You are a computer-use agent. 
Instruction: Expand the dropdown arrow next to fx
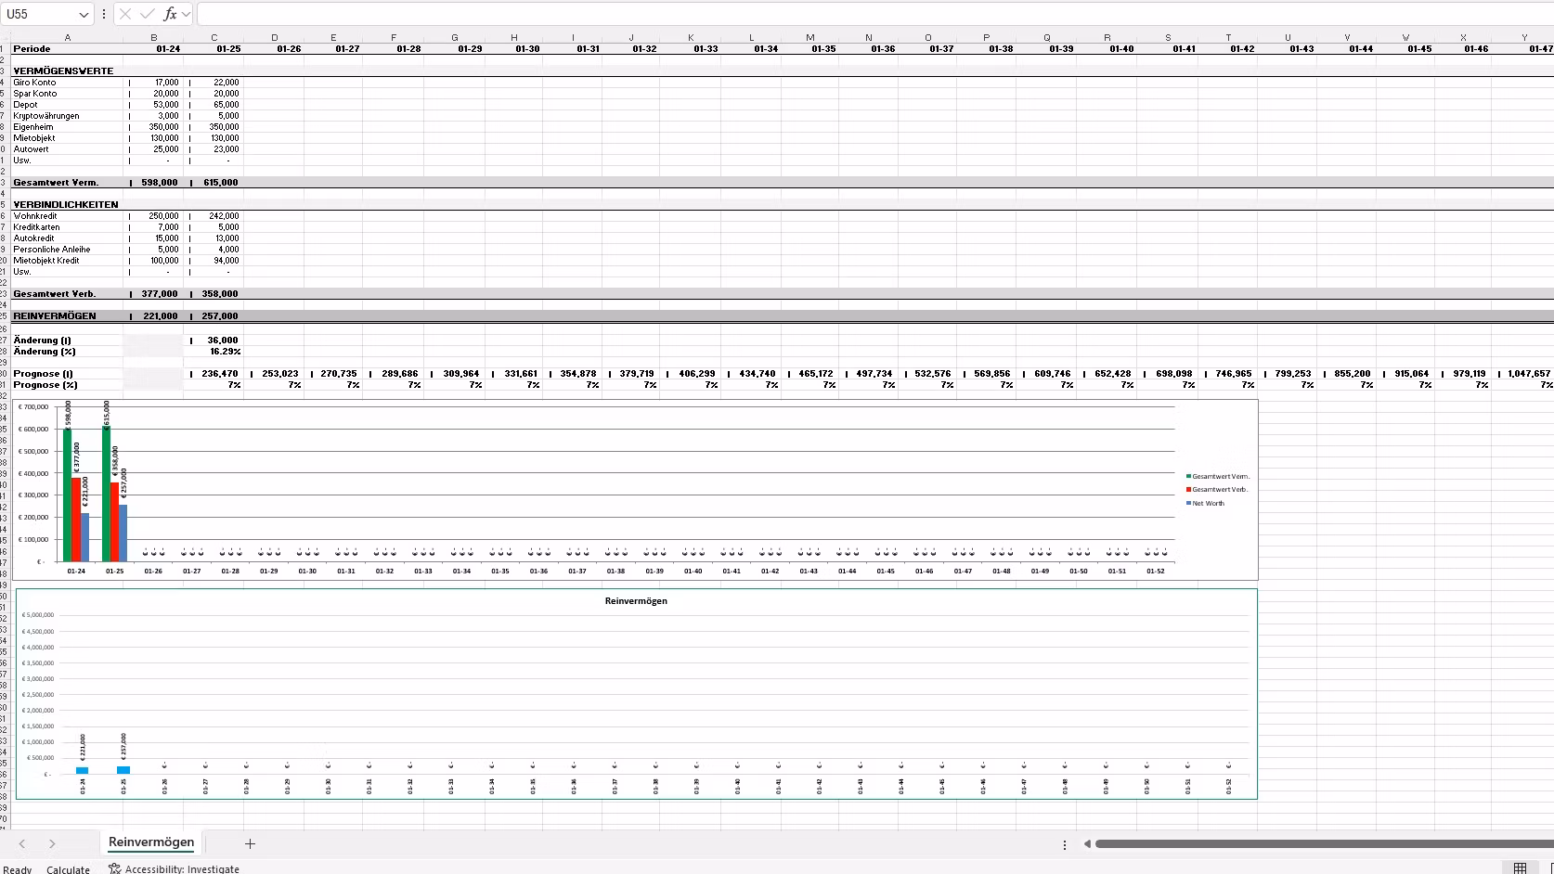(x=187, y=14)
